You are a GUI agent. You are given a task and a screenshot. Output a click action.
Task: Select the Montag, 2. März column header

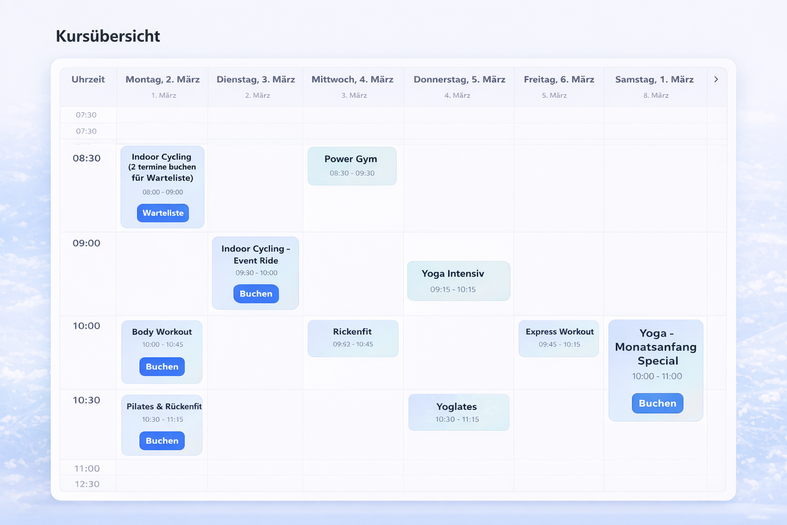162,79
